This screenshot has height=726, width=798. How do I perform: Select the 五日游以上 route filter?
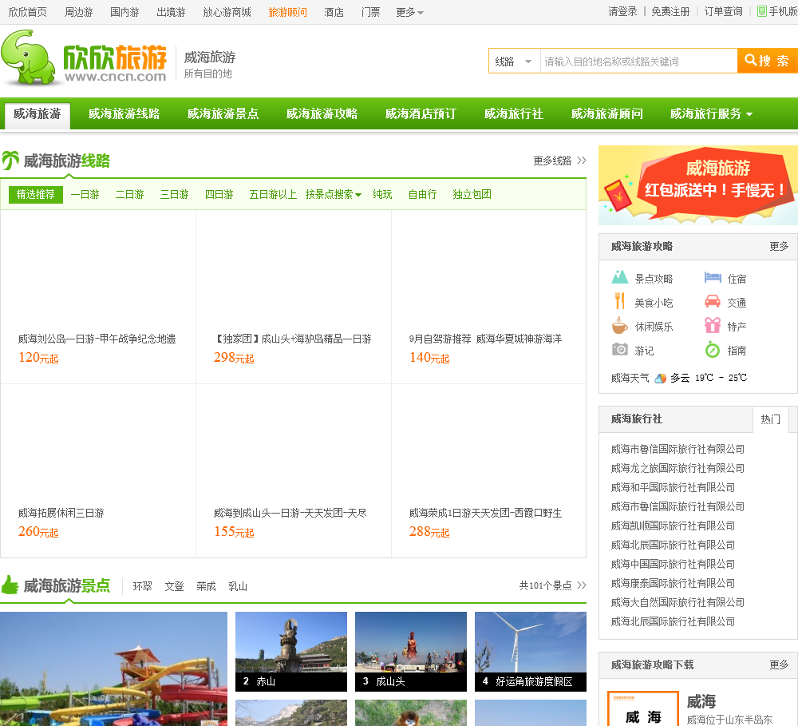click(273, 194)
